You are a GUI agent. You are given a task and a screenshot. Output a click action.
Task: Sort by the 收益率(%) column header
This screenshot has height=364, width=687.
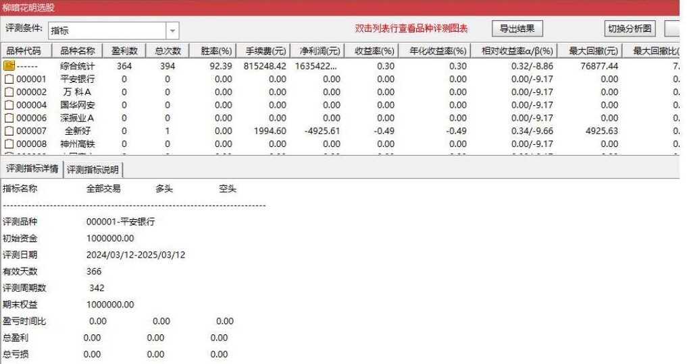pyautogui.click(x=372, y=51)
